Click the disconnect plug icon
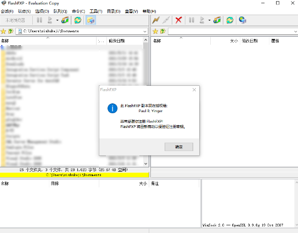Image resolution: width=298 pixels, height=233 pixels. coord(166,20)
